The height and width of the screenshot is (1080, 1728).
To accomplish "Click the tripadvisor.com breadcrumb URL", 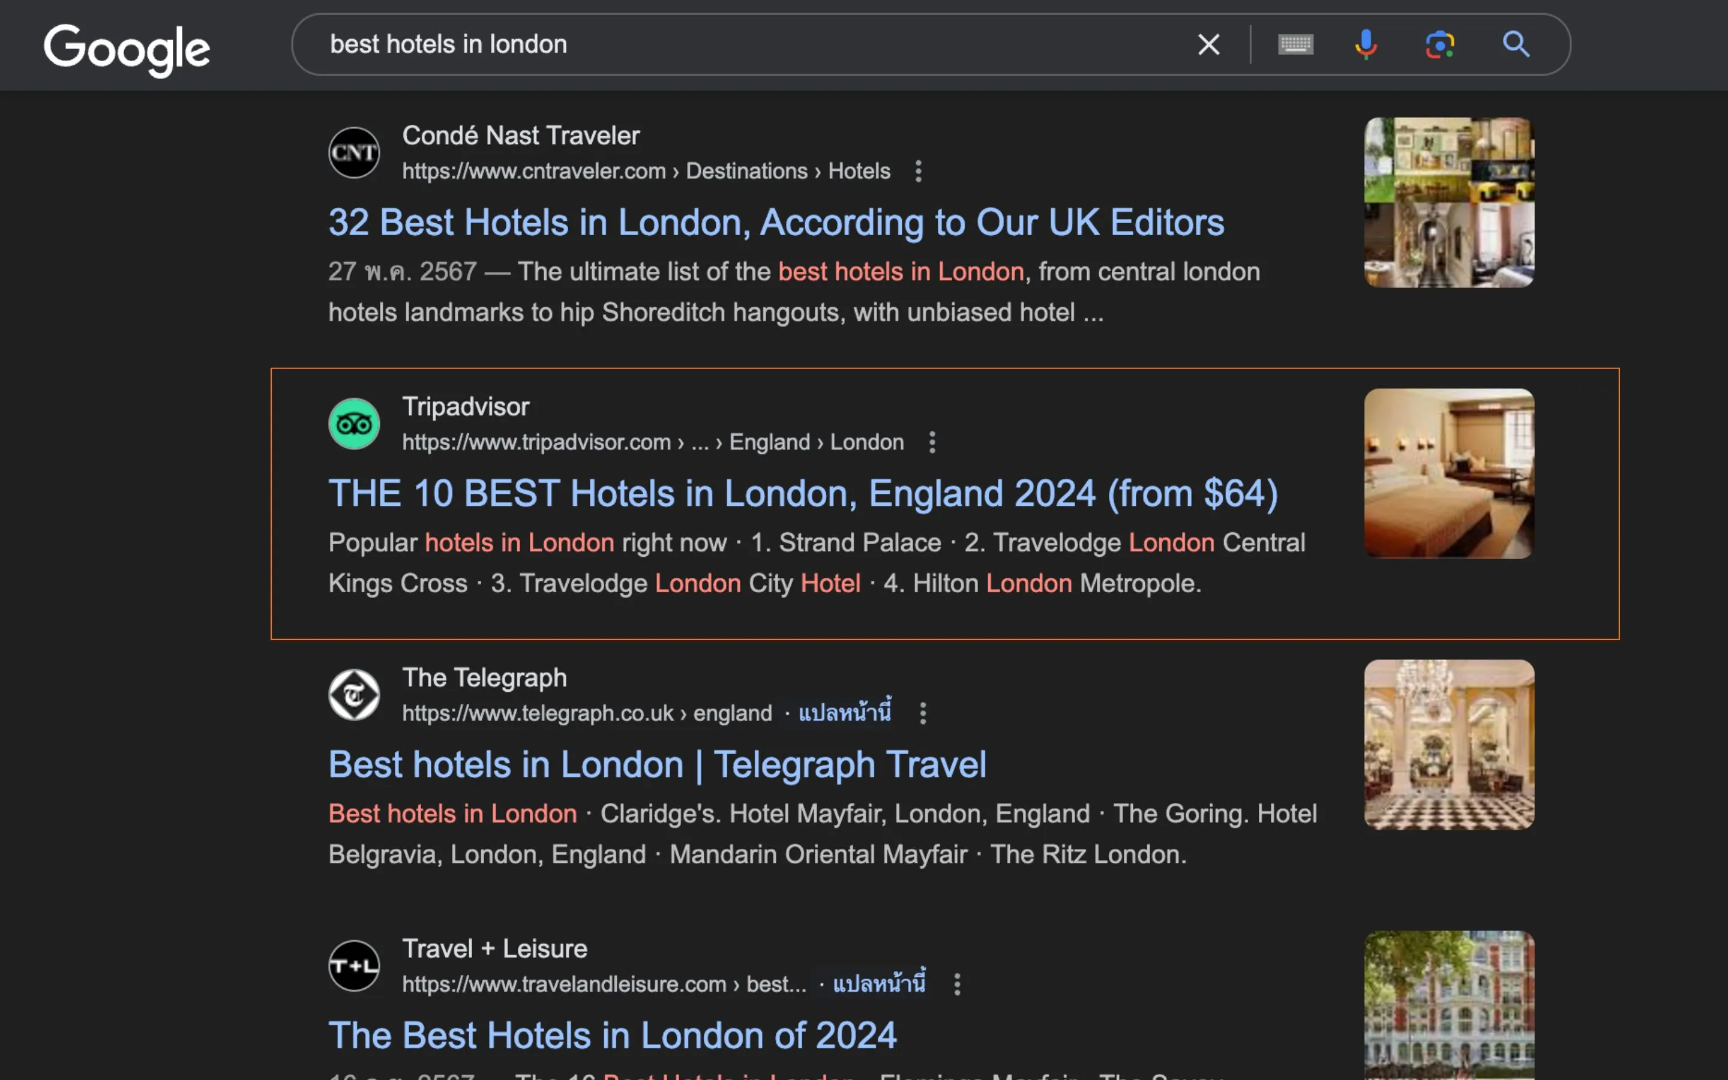I will tap(653, 442).
